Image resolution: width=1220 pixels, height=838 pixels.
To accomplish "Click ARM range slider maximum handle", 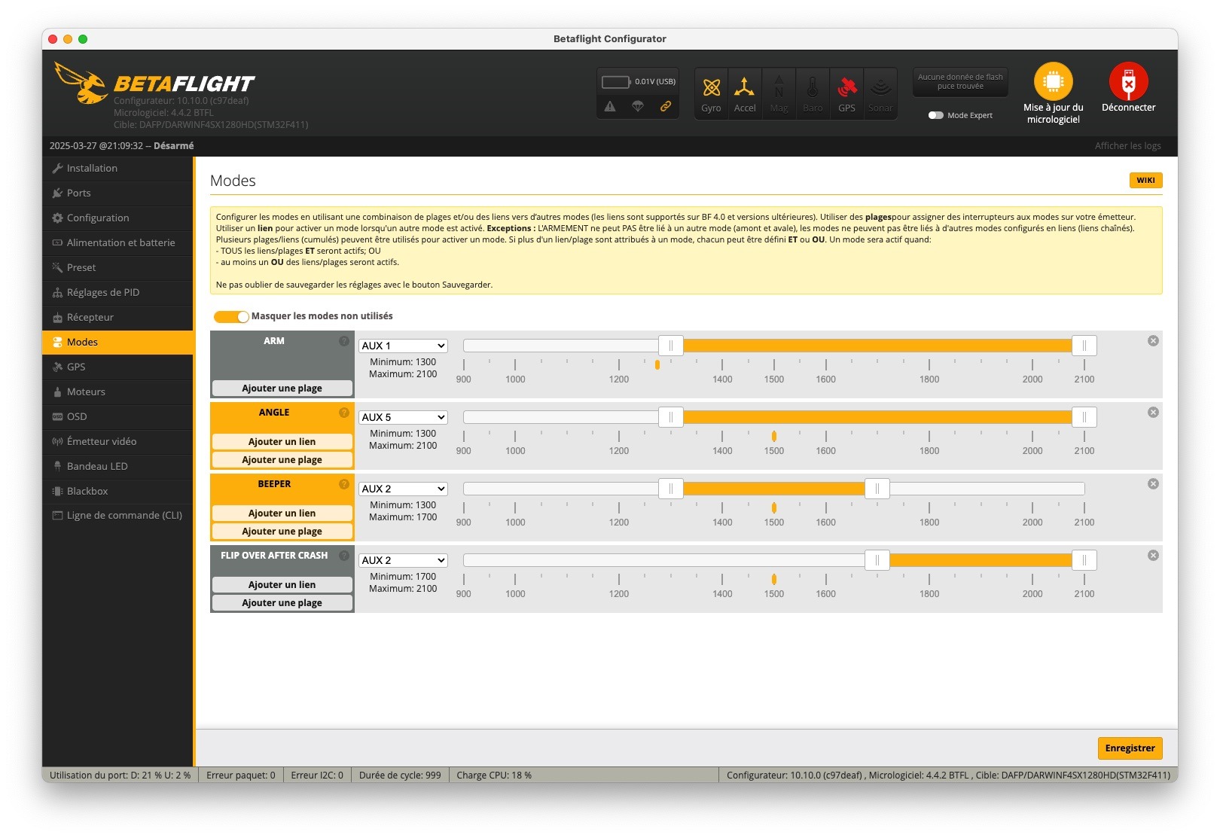I will 1084,346.
